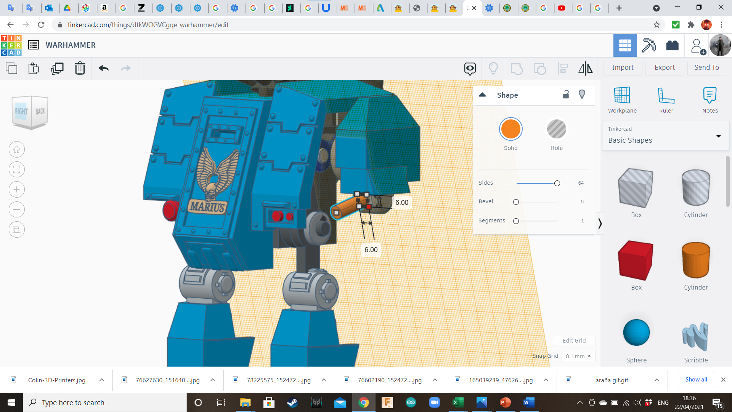Screen dimensions: 732x412
Task: Collapse the Shape panel arrow
Action: click(482, 95)
